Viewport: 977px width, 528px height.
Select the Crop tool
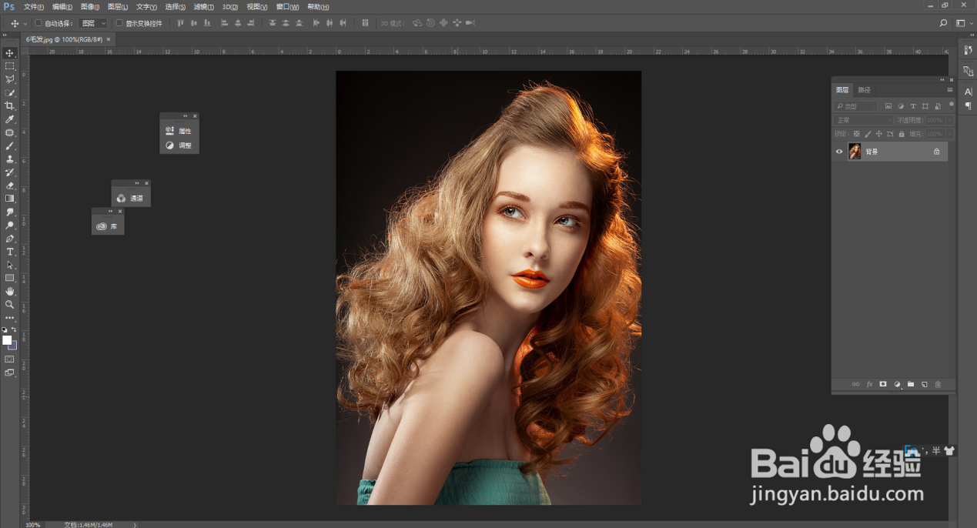coord(10,105)
